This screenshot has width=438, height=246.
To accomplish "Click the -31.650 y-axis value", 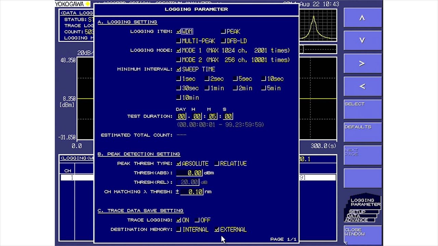I will tap(67, 137).
